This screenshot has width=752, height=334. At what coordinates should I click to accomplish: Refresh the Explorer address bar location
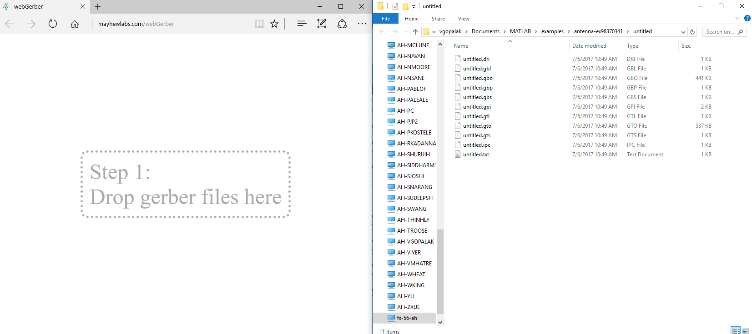[692, 32]
